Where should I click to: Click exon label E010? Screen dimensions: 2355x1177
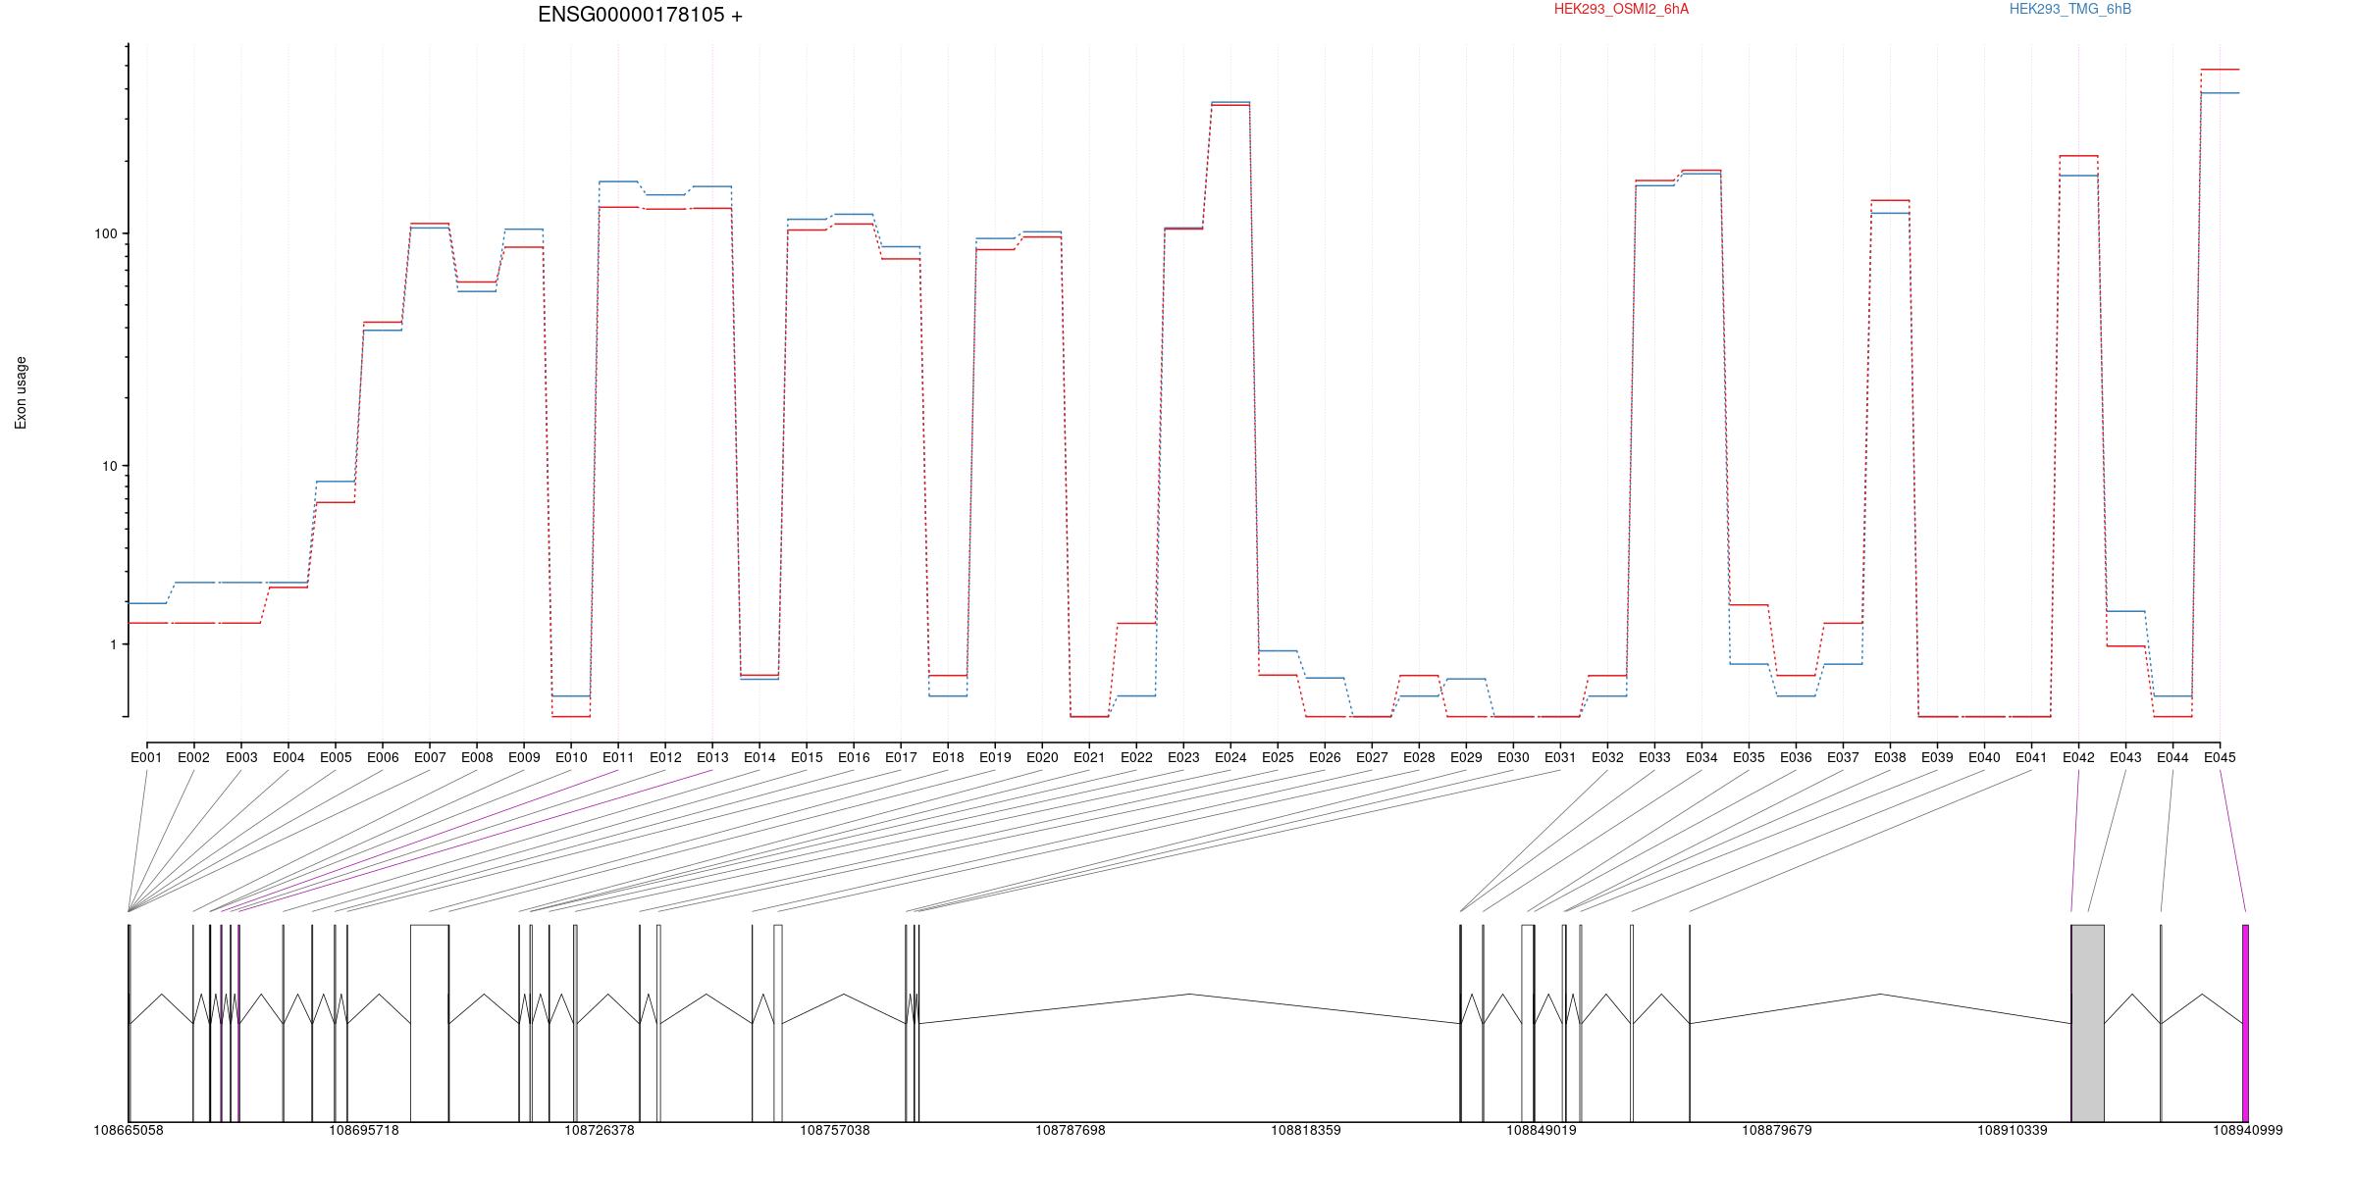point(571,757)
